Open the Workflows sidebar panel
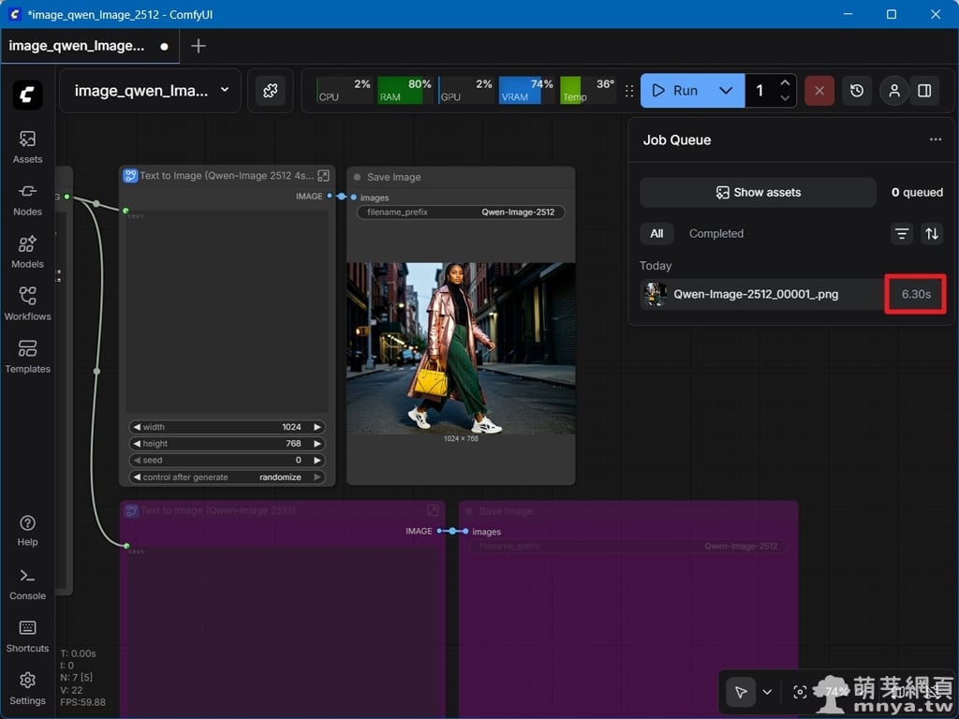 point(27,304)
